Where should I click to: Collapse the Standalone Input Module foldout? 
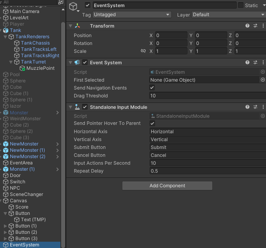click(71, 107)
